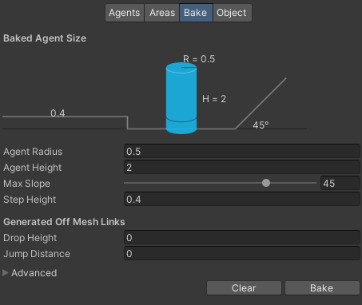Click the 45° slope diagram label
Image resolution: width=362 pixels, height=305 pixels.
click(261, 125)
